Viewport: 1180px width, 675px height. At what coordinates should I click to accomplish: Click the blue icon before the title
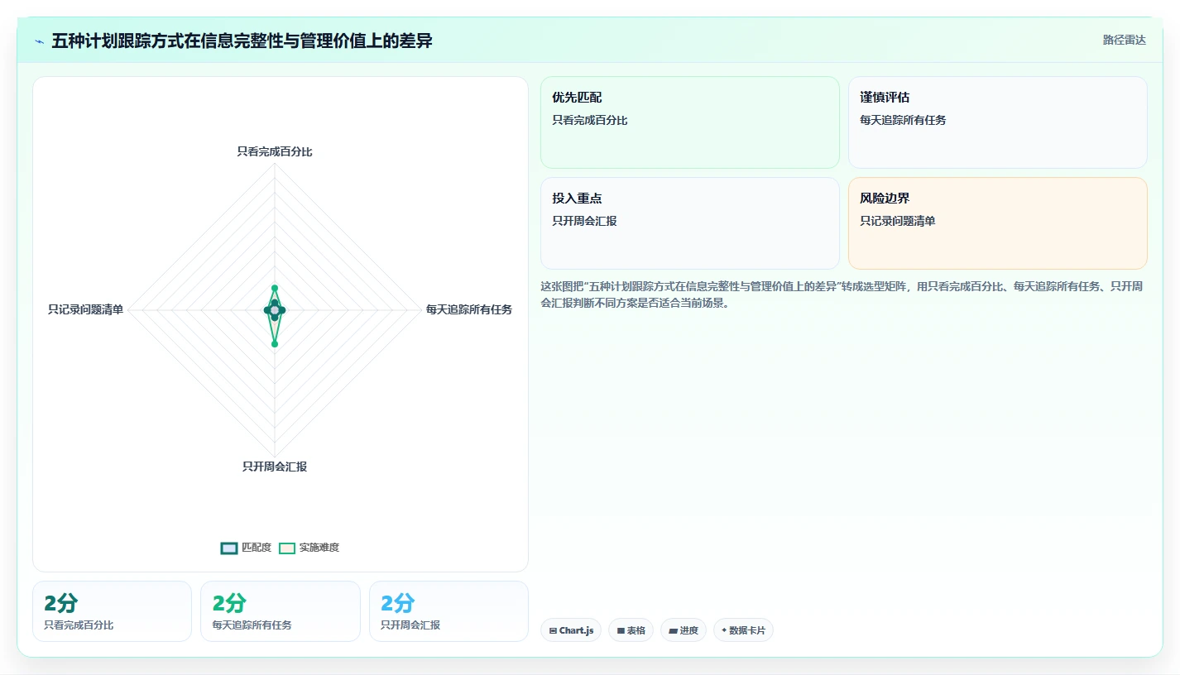40,41
